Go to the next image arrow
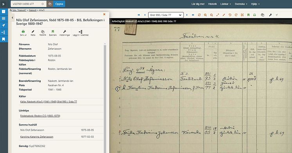 pos(187,15)
